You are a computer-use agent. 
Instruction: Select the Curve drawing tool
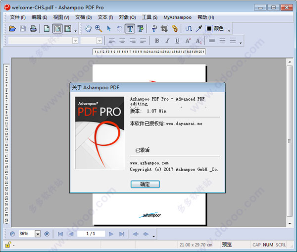[189, 29]
